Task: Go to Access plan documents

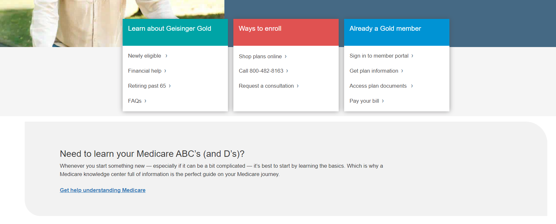Action: 378,86
